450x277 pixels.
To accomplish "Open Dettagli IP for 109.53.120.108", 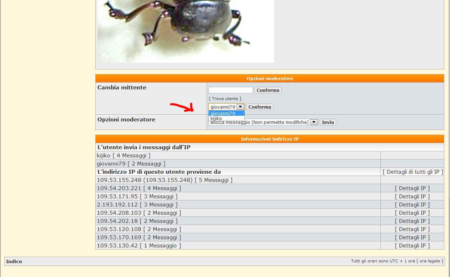I will pos(412,229).
